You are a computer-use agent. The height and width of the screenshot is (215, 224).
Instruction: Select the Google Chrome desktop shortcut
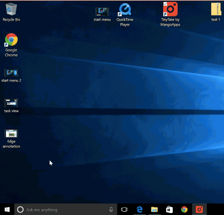coord(11,40)
